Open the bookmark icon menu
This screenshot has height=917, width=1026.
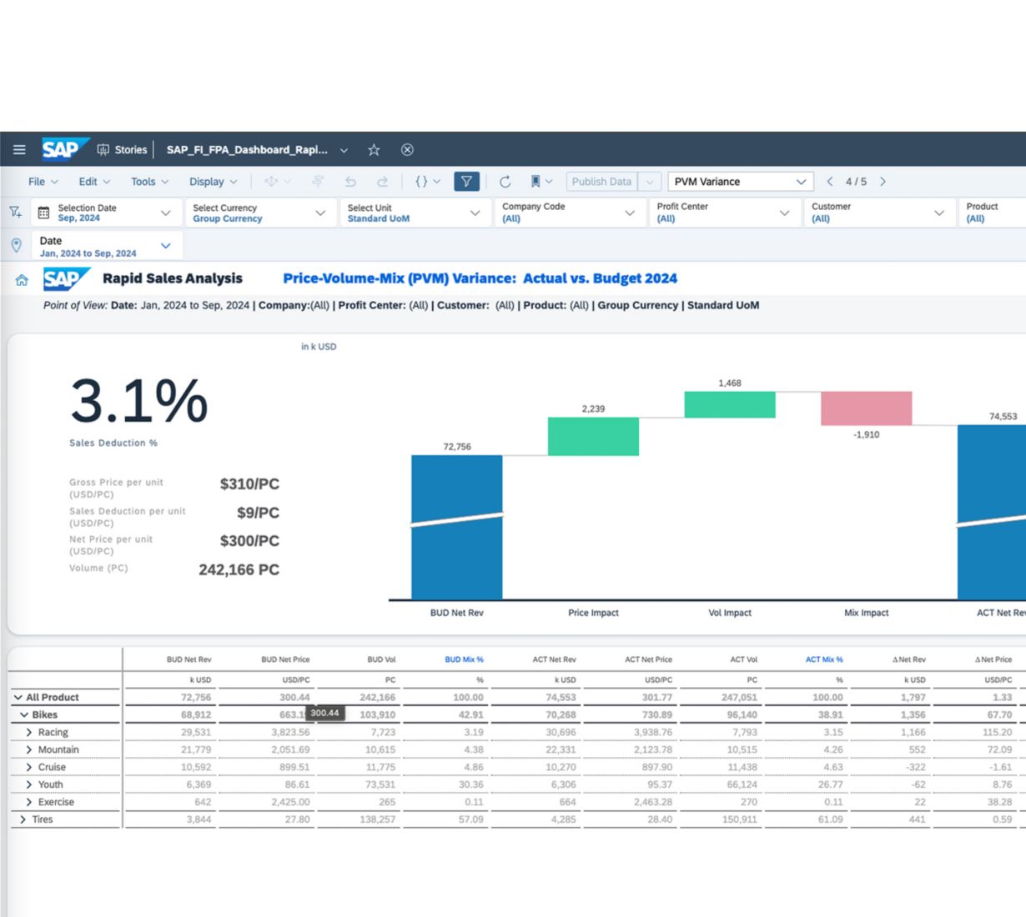(541, 182)
